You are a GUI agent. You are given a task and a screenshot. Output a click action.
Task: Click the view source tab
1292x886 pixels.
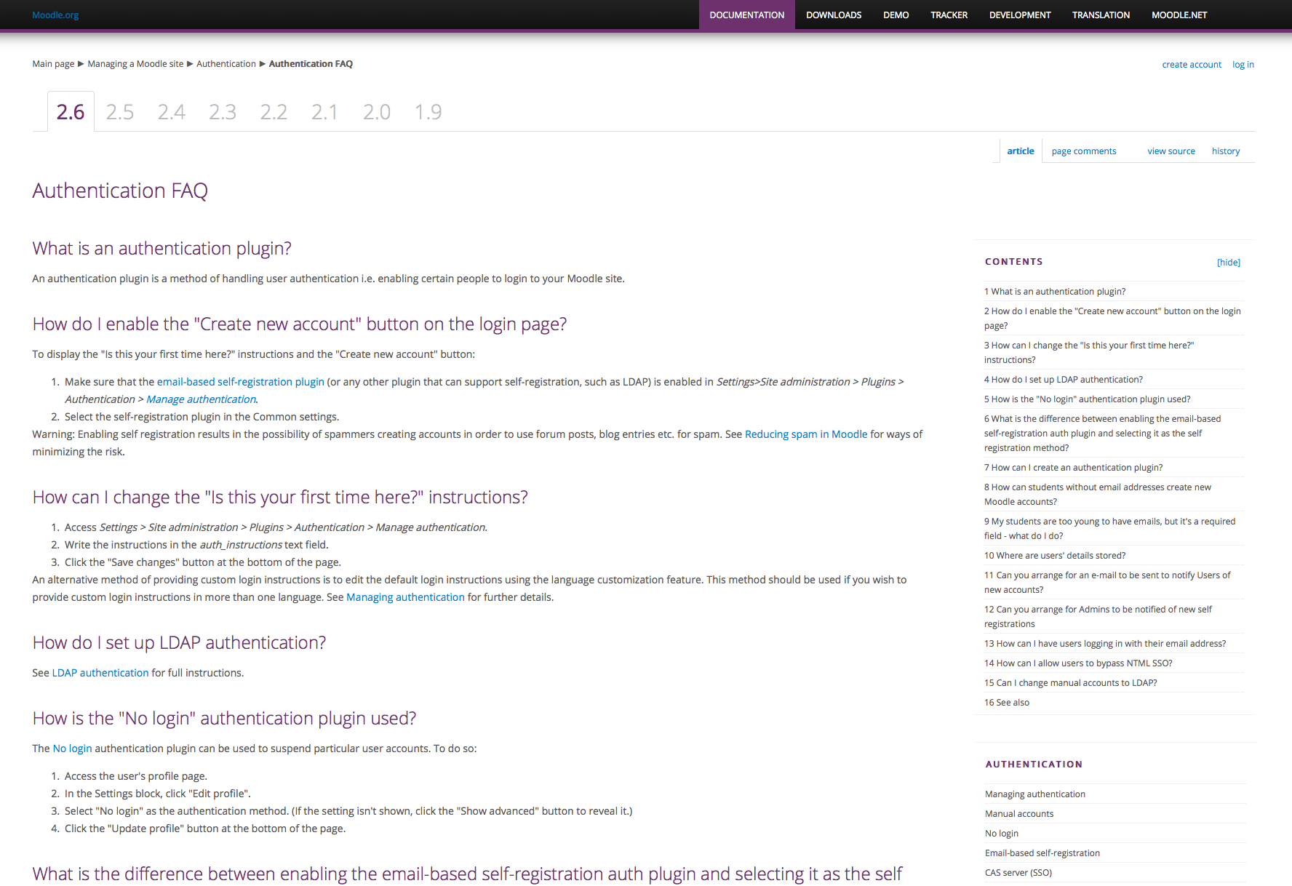coord(1171,151)
